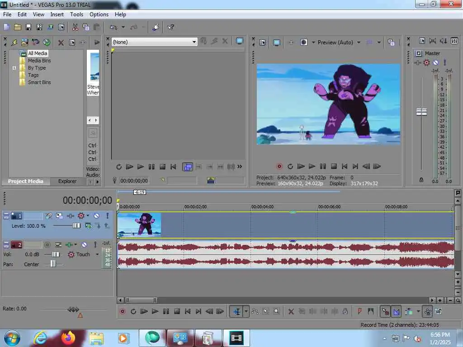Select the Normal Edit tool in timeline toolbar
Image resolution: width=463 pixels, height=347 pixels.
point(237,311)
